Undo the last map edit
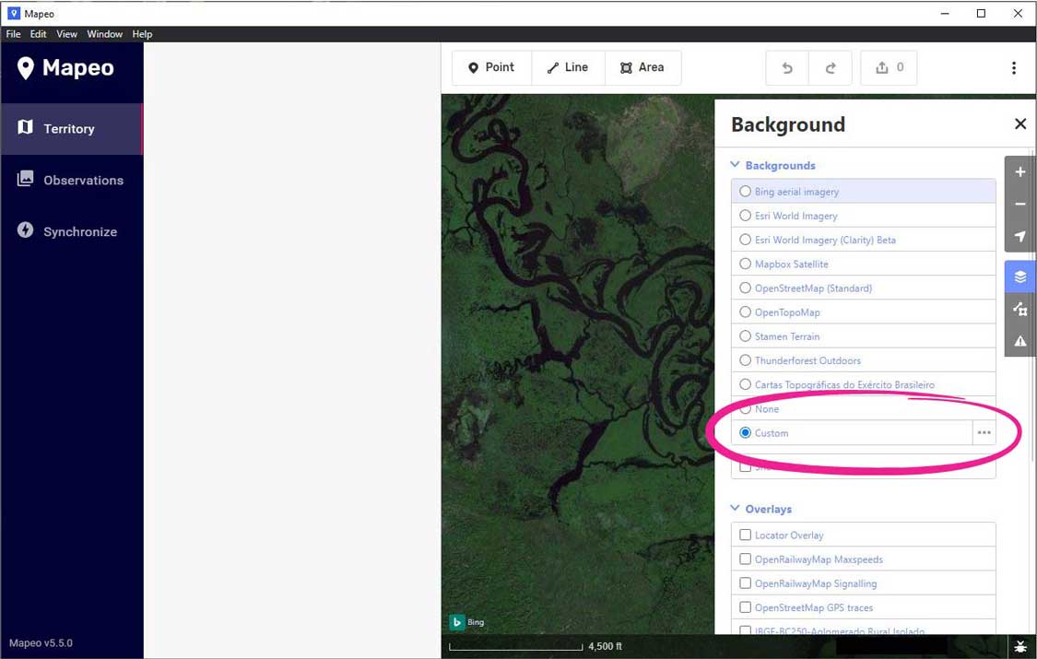The width and height of the screenshot is (1037, 659). pyautogui.click(x=787, y=67)
